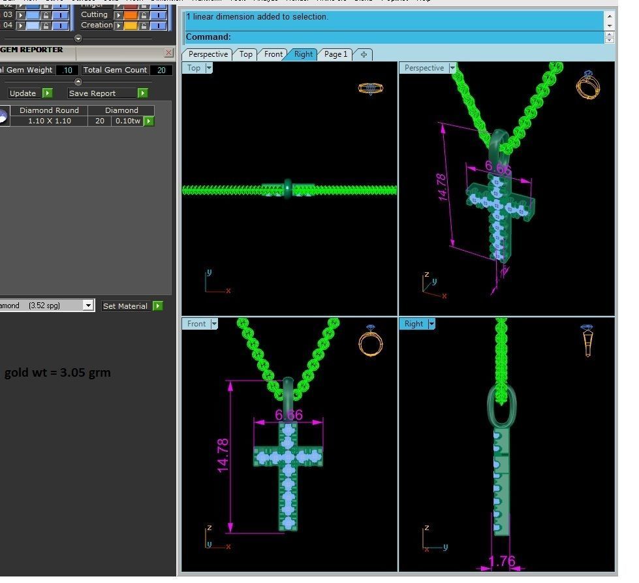The width and height of the screenshot is (639, 583).
Task: Toggle visibility switch for Creation layer
Action: click(x=159, y=25)
